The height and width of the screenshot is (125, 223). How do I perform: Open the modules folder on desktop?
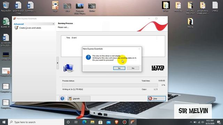178,7
